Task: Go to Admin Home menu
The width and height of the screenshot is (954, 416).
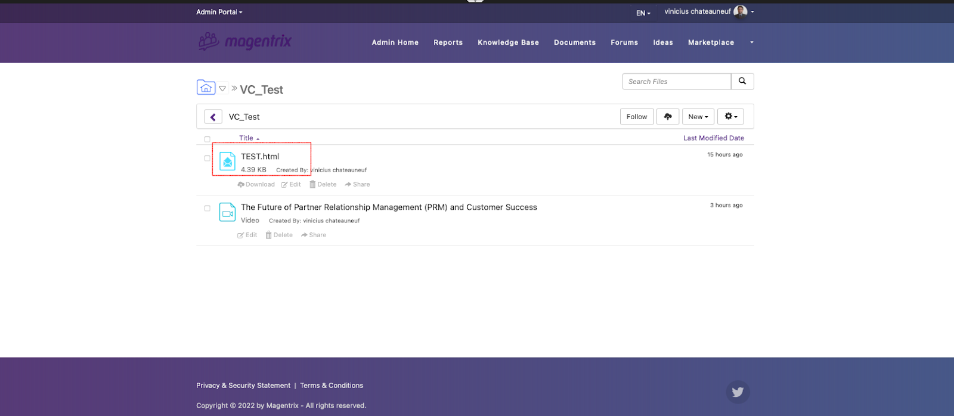Action: pos(395,42)
